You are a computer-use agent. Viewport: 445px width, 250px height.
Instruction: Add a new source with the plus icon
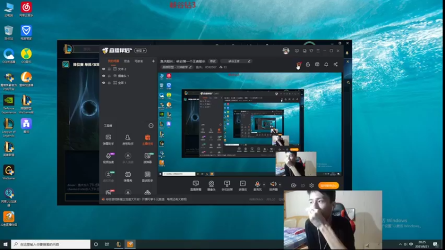pyautogui.click(x=154, y=61)
